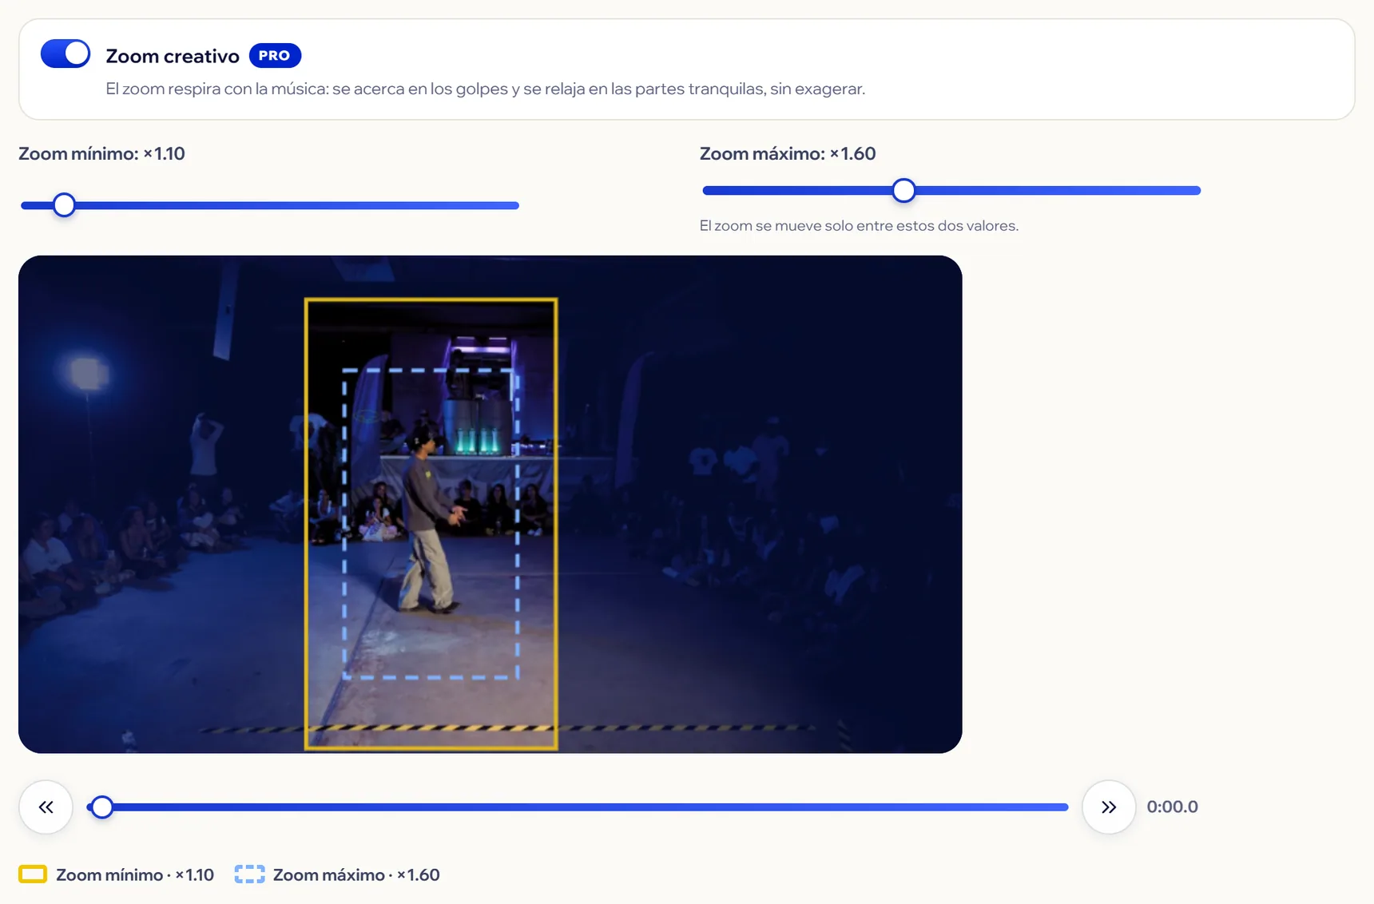Click the 'Zoom máximo · ×1.60' legend text
The image size is (1374, 904).
356,874
